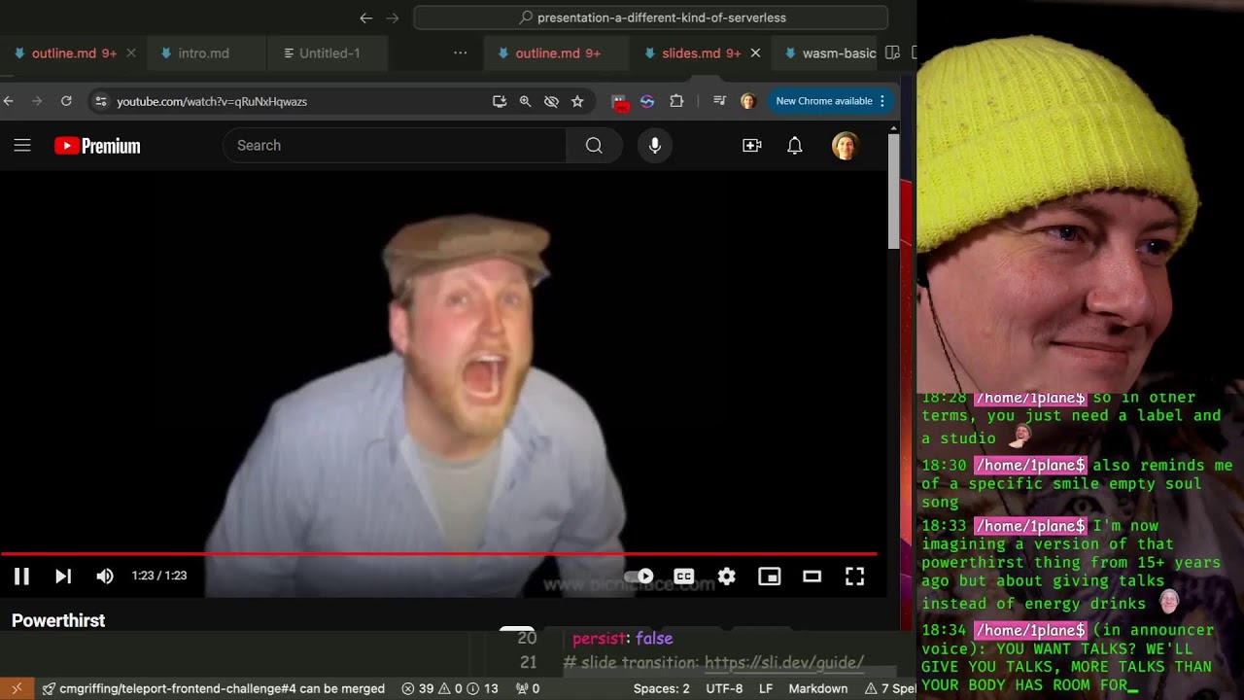Open Chrome profile avatar
This screenshot has height=700, width=1244.
747,101
